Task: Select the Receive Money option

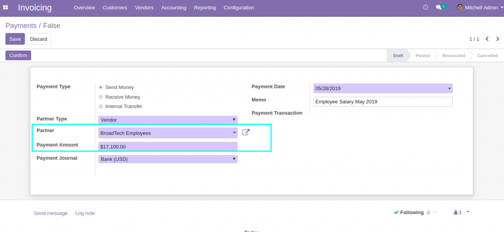Action: coord(101,97)
